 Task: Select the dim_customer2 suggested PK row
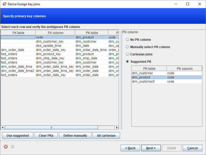point(167,82)
